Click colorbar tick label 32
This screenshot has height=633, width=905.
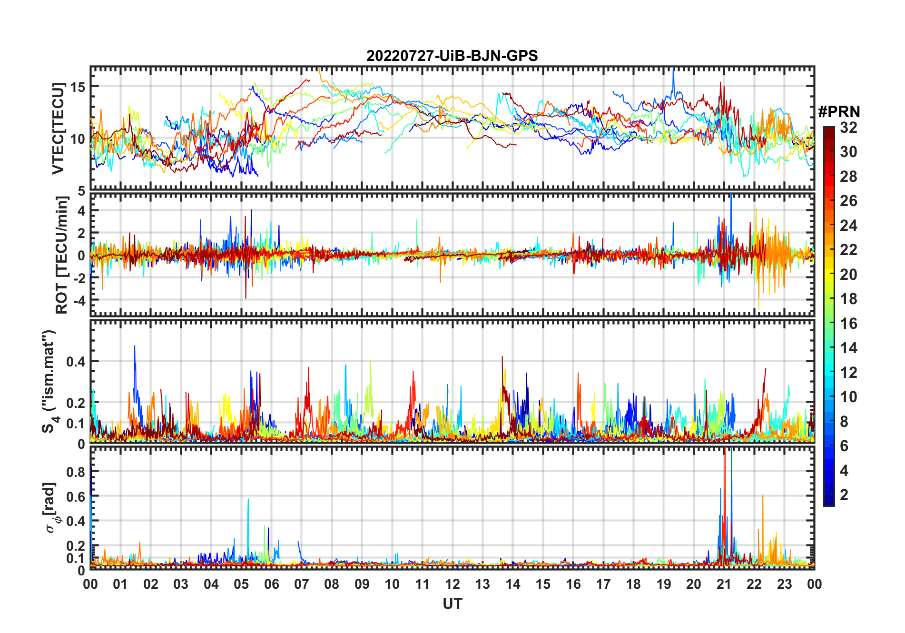848,128
